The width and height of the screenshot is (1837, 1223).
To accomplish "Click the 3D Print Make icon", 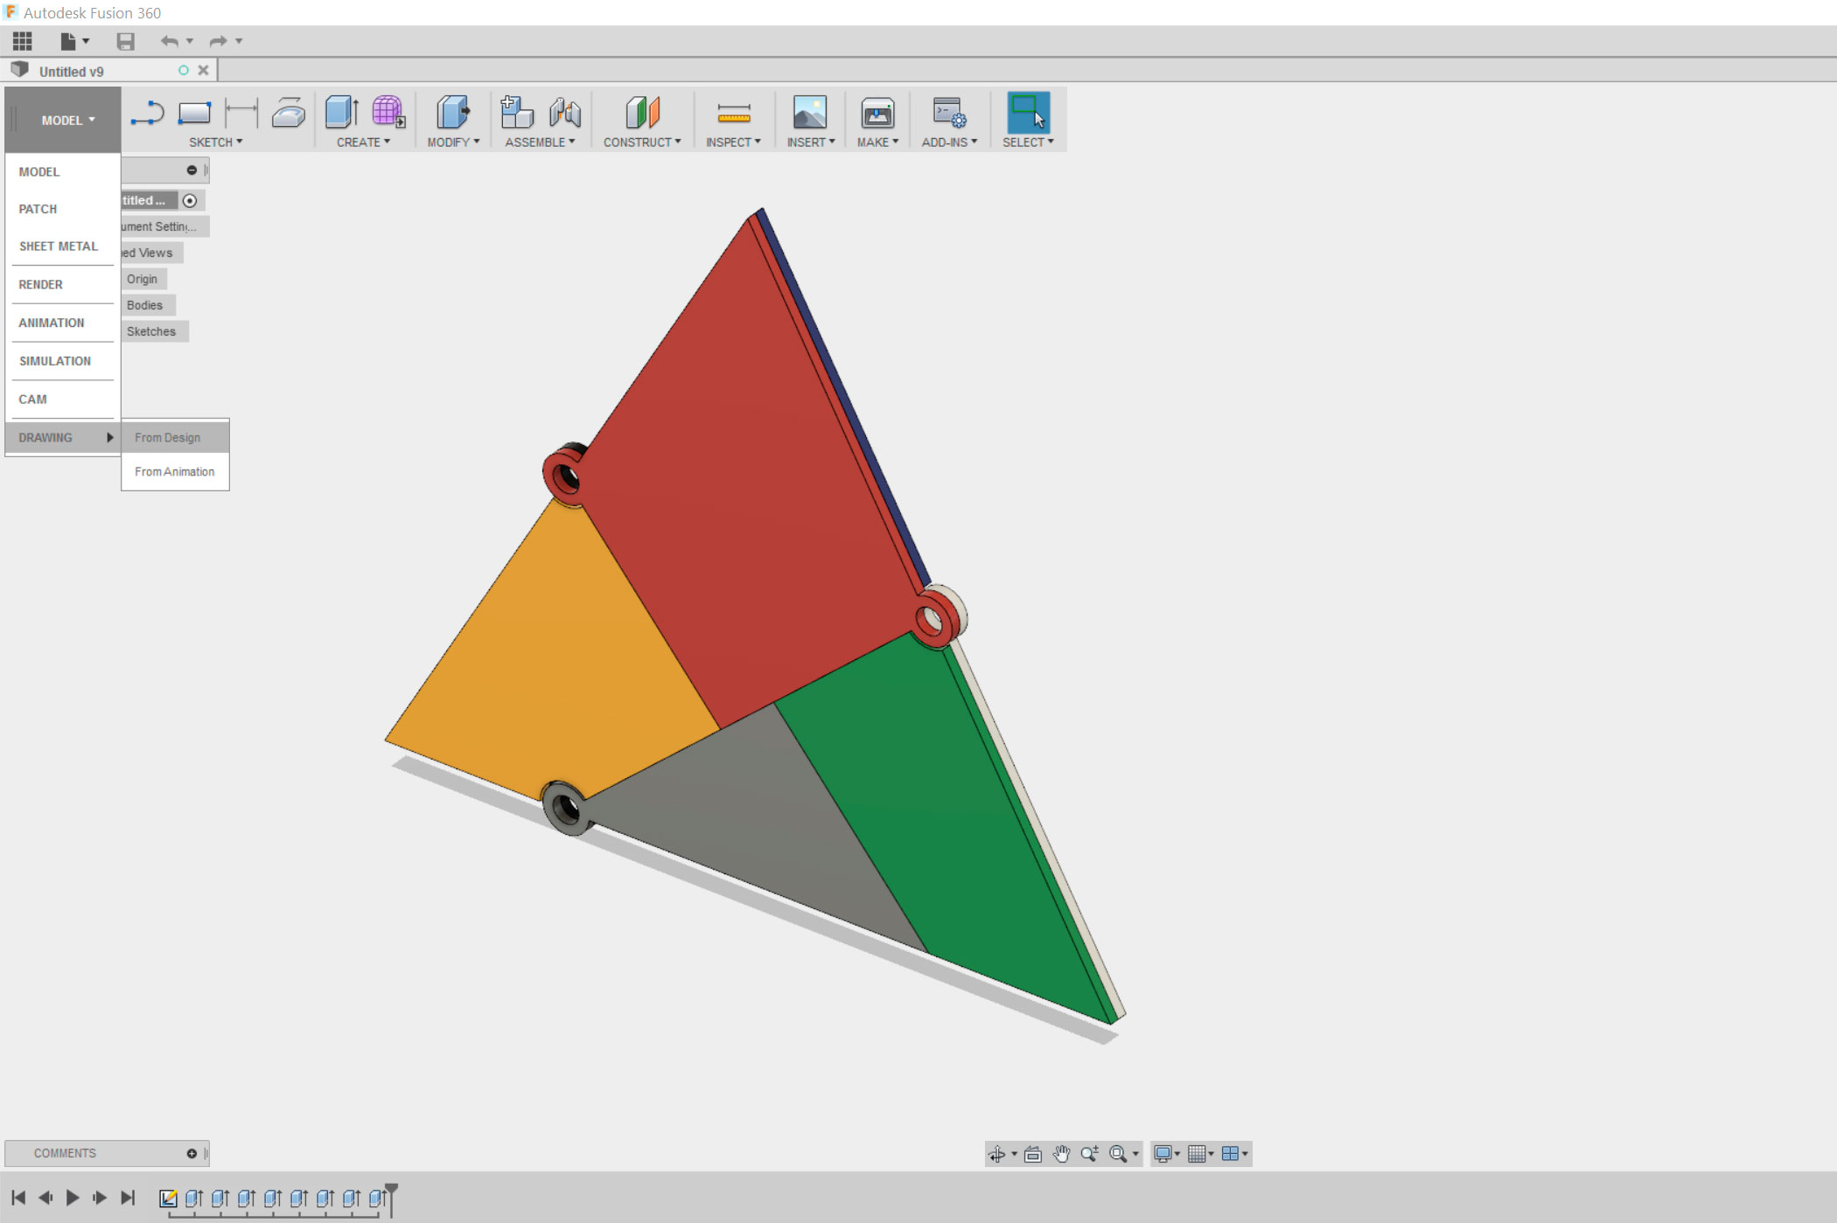I will tap(877, 114).
